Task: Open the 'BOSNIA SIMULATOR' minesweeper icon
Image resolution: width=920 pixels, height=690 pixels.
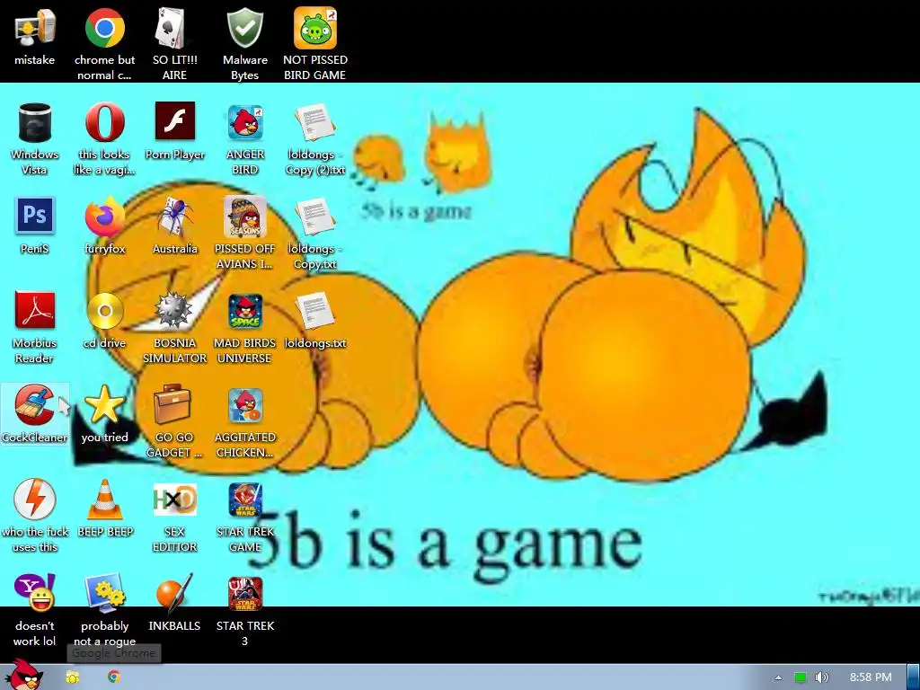Action: tap(173, 311)
